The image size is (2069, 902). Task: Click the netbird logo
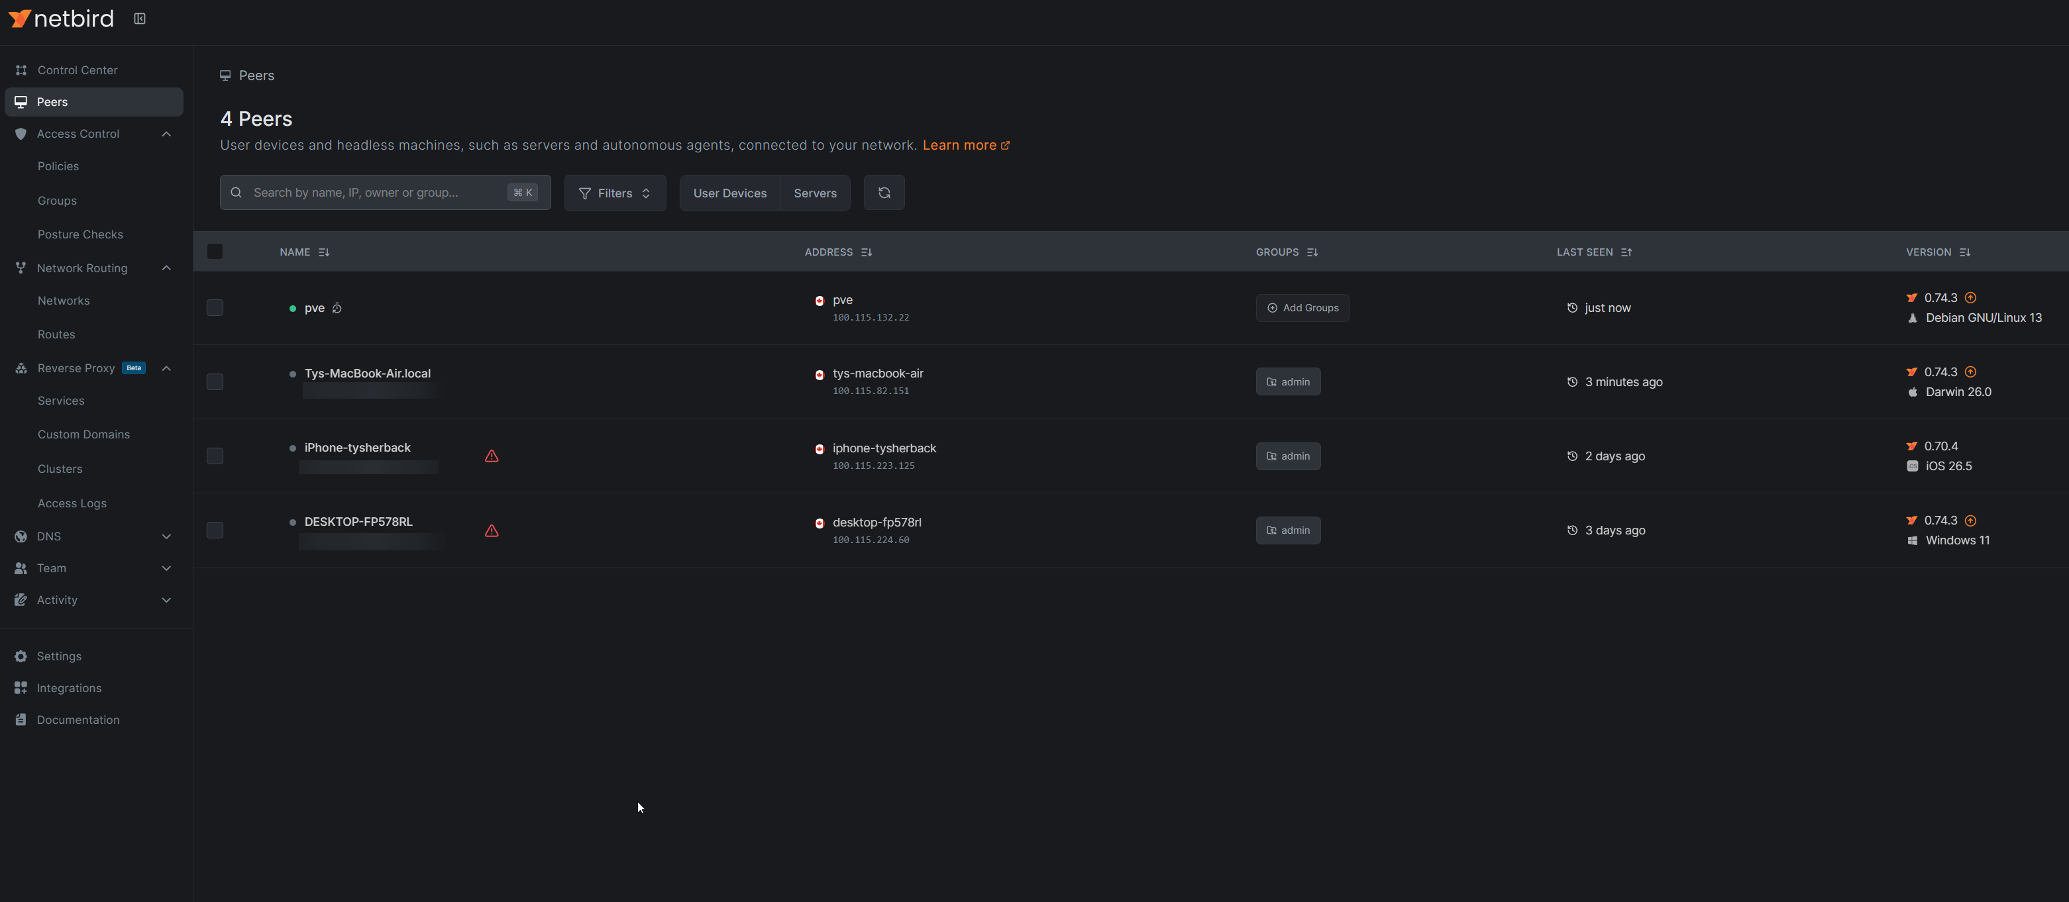click(x=61, y=19)
